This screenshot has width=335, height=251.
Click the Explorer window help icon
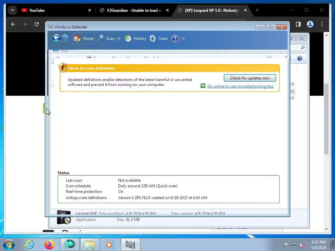tap(300, 59)
